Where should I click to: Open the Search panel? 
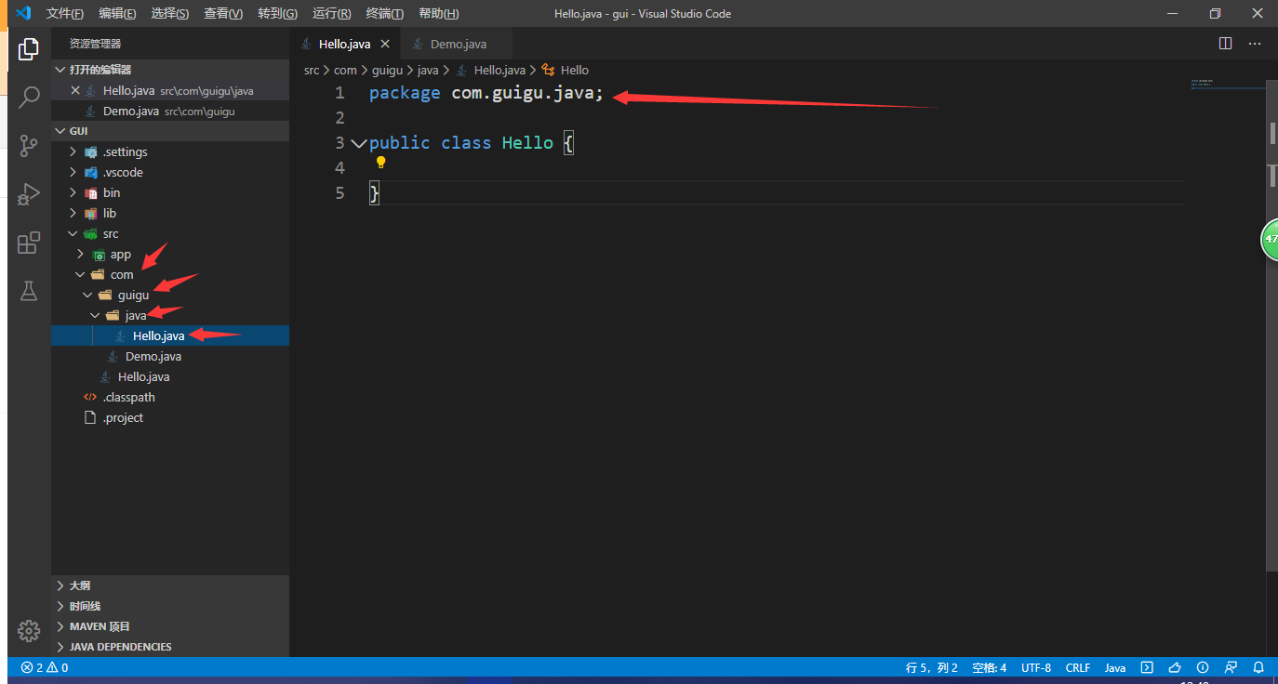click(x=28, y=97)
